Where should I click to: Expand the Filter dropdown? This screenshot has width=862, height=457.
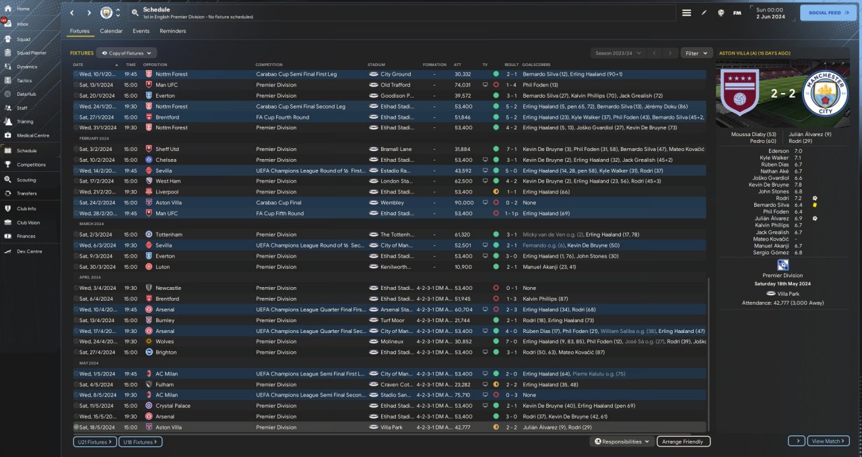pyautogui.click(x=696, y=53)
